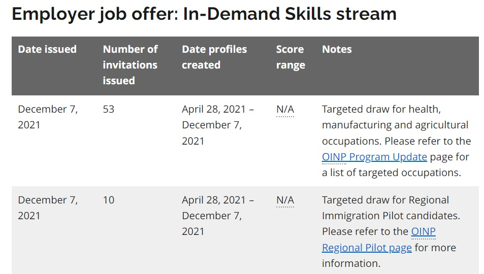Click the Score range column header

pos(291,57)
